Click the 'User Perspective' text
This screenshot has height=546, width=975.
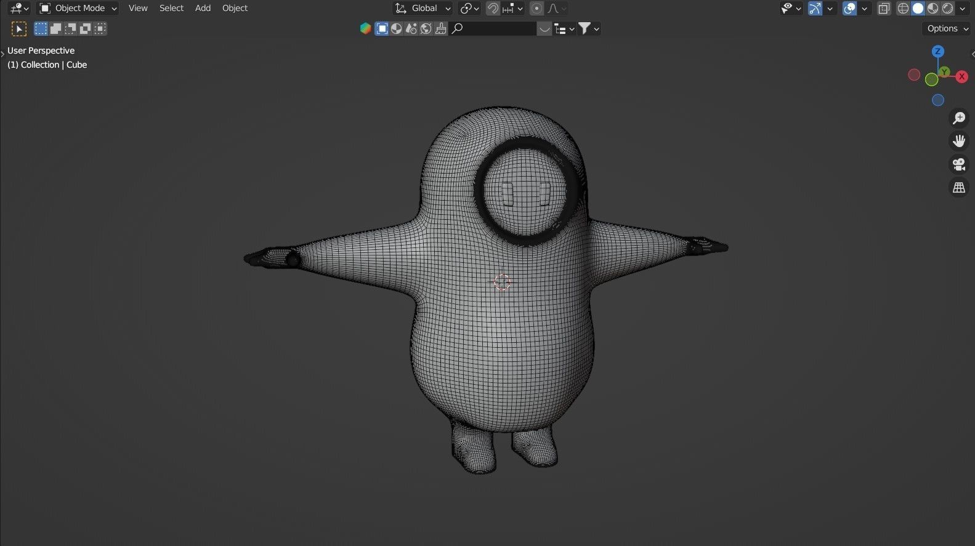tap(41, 50)
